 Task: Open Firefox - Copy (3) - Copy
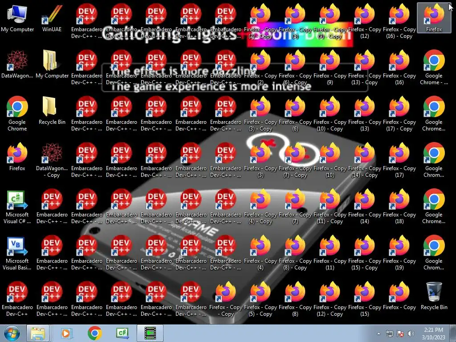[260, 114]
